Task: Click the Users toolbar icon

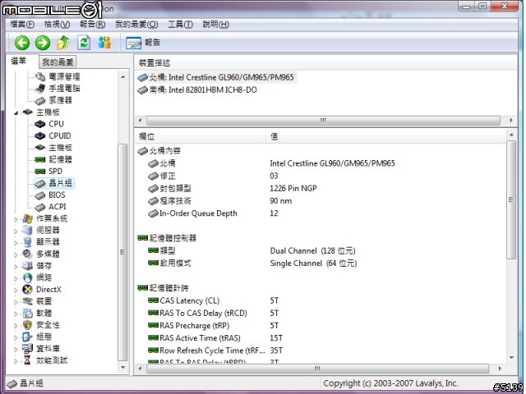Action: tap(104, 43)
